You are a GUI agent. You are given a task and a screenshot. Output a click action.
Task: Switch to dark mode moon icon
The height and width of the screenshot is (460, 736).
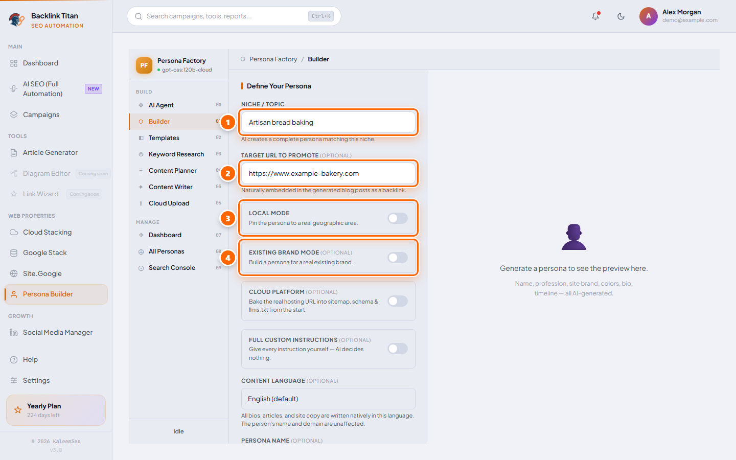tap(621, 16)
